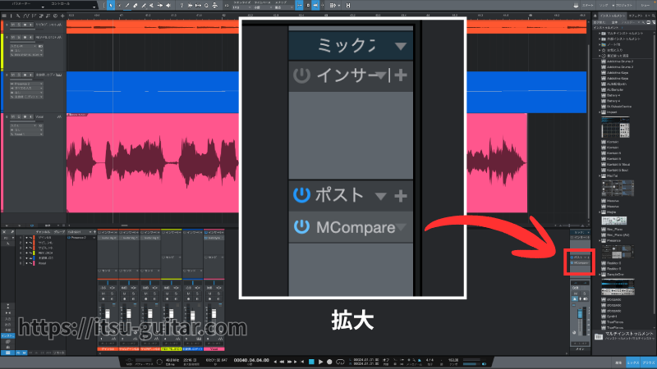Viewport: 657px width, 369px height.
Task: Click the Mai Tai instrument thumbnail in browser
Action: pos(618,189)
